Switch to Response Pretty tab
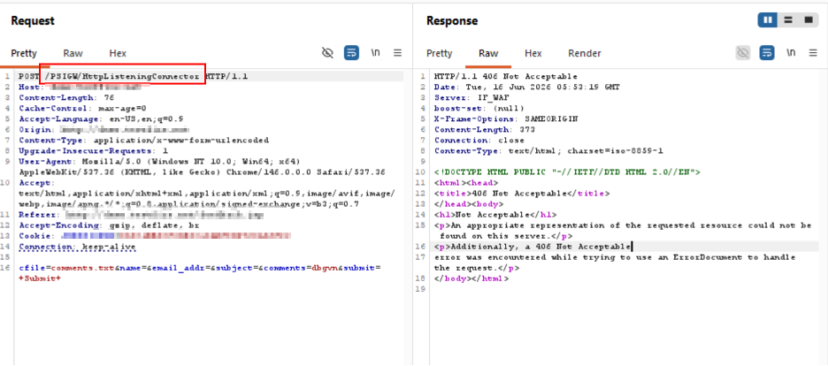This screenshot has width=828, height=366. [x=440, y=53]
